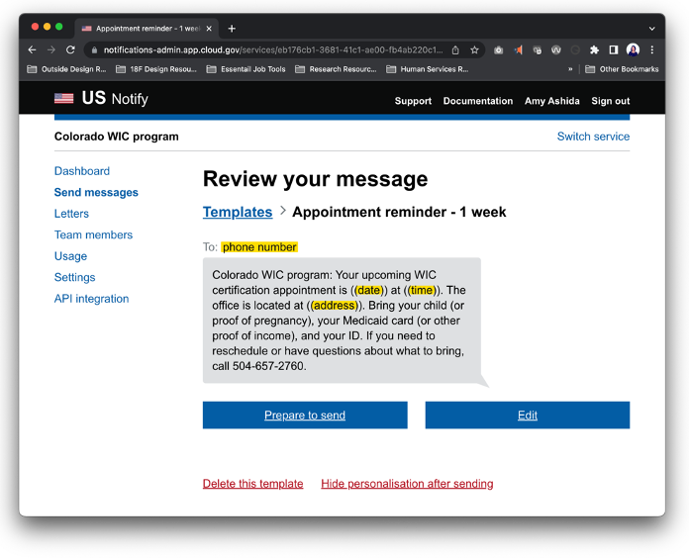This screenshot has height=558, width=690.
Task: Open the Outside Design R... bookmark folder
Action: (66, 69)
